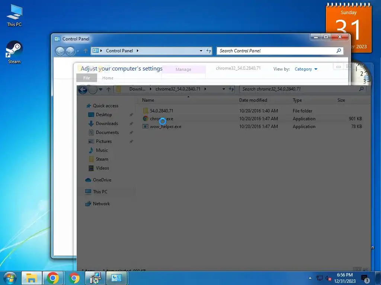Select Steam folder in navigation pane
This screenshot has width=381, height=285.
(x=102, y=159)
